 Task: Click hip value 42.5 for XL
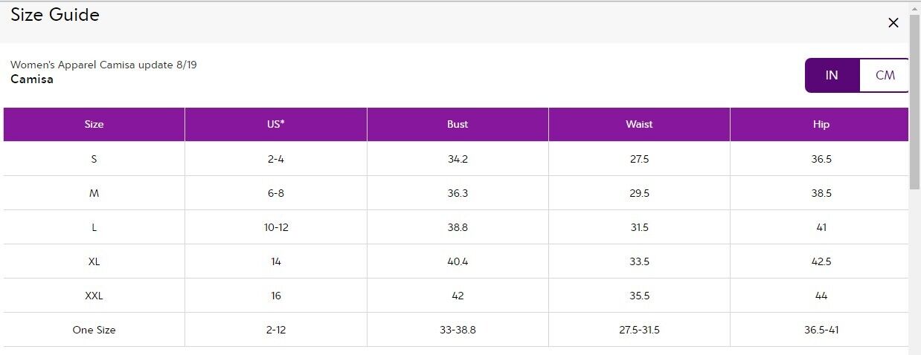pos(821,261)
